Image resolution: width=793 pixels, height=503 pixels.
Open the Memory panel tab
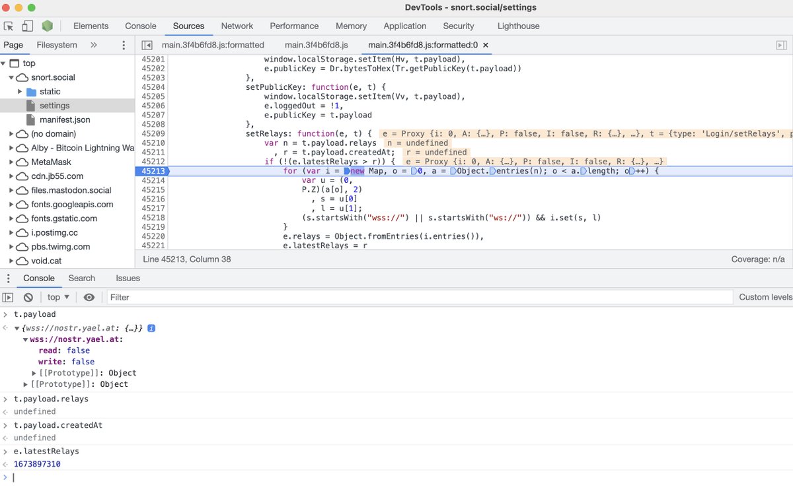click(x=351, y=26)
